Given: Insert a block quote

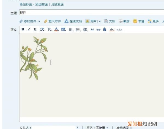Looking at the screenshot, I should (92, 30).
